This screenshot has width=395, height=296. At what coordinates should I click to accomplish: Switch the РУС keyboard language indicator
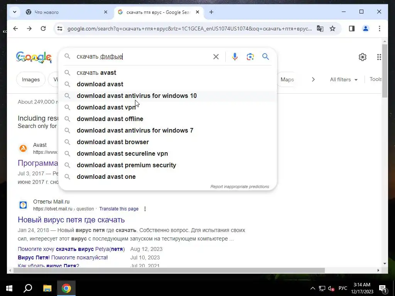tap(343, 288)
